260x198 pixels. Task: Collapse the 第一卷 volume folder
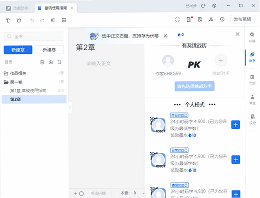34,82
